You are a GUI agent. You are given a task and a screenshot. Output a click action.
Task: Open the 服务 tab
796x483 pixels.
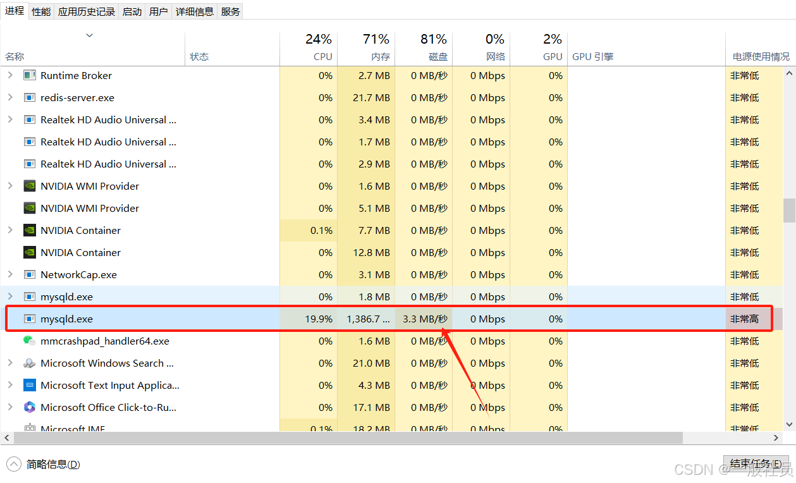click(x=231, y=11)
